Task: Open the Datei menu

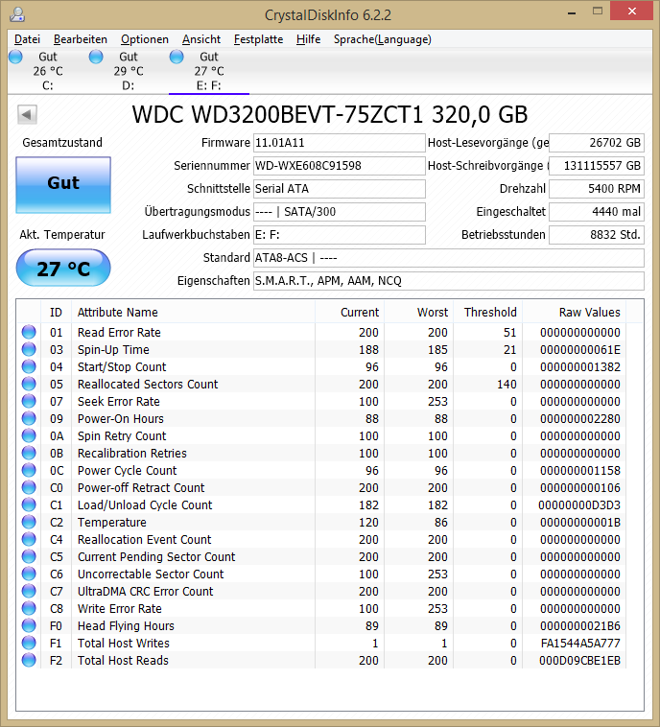Action: [x=27, y=39]
